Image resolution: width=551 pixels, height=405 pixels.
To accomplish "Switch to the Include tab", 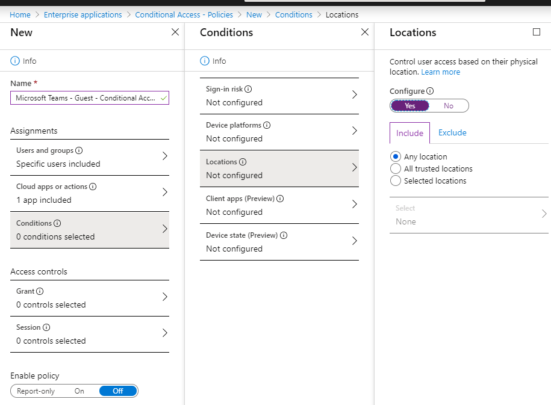I will pyautogui.click(x=409, y=133).
